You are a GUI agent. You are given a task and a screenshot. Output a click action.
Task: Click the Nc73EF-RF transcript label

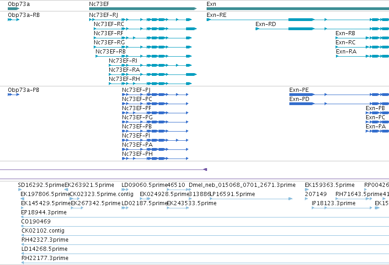tap(108, 33)
